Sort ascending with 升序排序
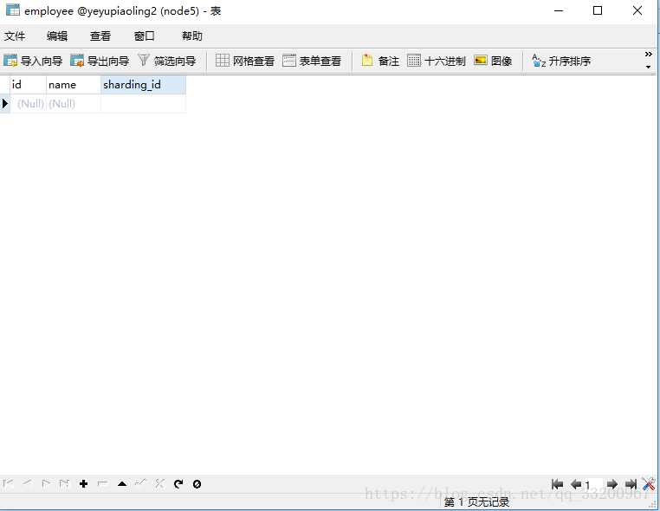The width and height of the screenshot is (660, 511). coord(561,61)
